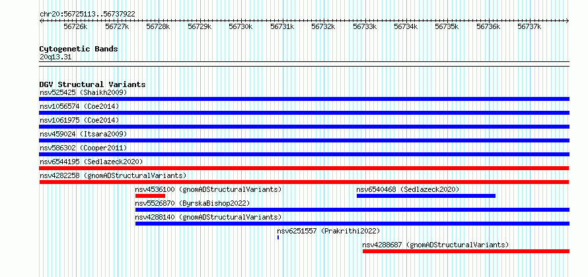Select the red bar under nsv4282258
Image resolution: width=588 pixels, height=277 pixels.
304,182
